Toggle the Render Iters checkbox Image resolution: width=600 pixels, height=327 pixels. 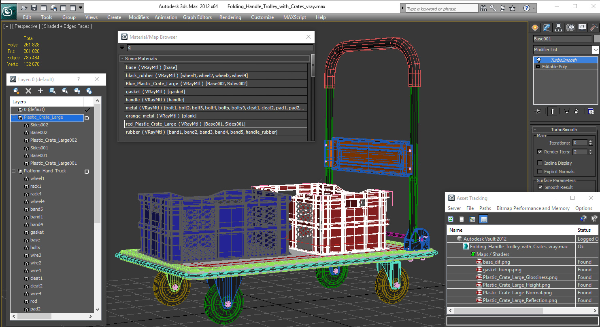click(540, 152)
